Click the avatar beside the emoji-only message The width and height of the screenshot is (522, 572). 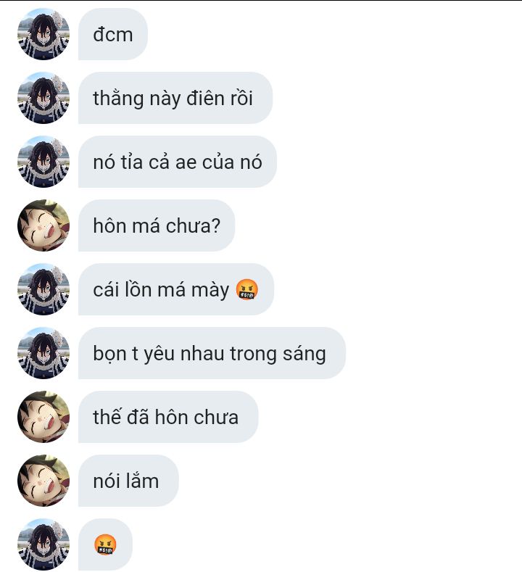(43, 544)
